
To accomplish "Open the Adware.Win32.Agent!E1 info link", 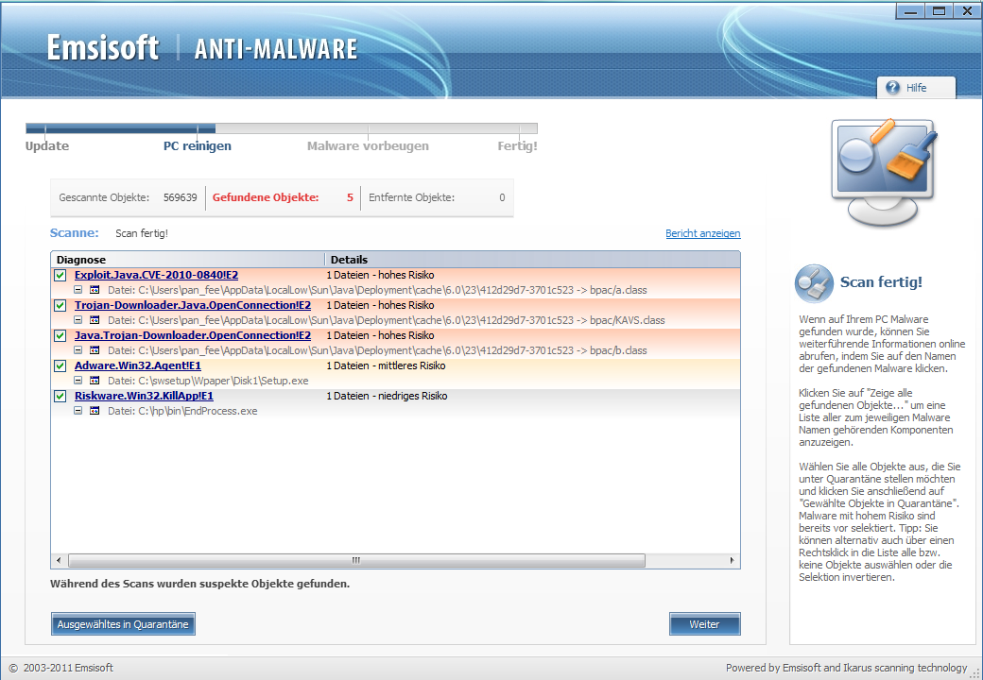I will click(x=138, y=365).
